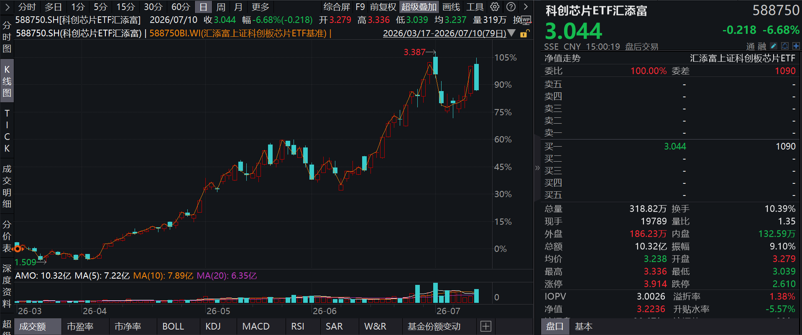Show the 基金份额变动 indicator
Image resolution: width=802 pixels, height=335 pixels.
click(x=434, y=326)
